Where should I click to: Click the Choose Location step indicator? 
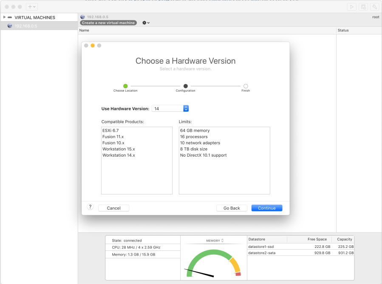pos(125,86)
